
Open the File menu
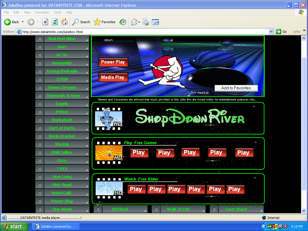[x=7, y=12]
